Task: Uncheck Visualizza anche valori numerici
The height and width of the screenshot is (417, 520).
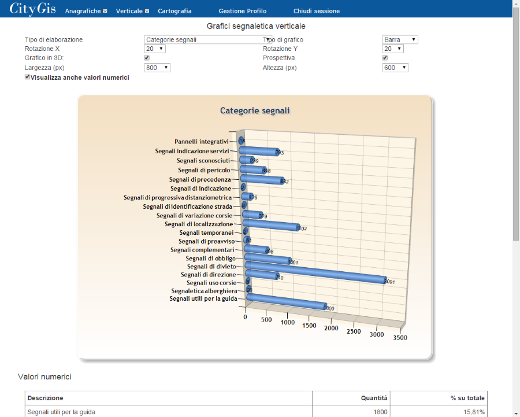Action: coord(28,77)
